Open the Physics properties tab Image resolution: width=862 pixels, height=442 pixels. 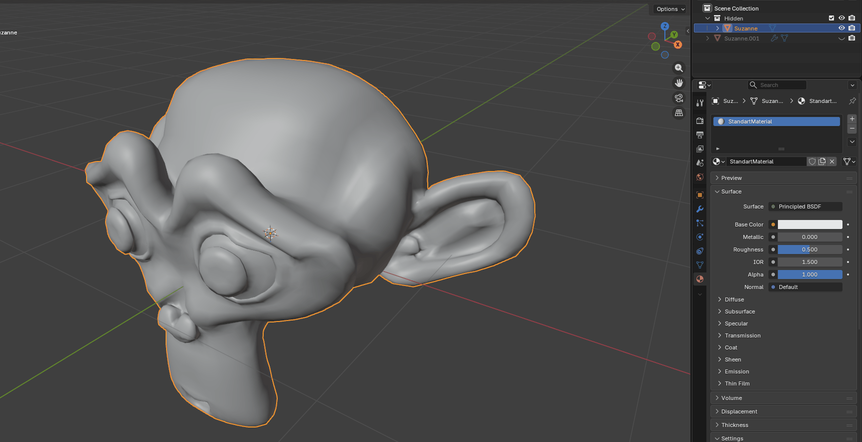point(700,237)
